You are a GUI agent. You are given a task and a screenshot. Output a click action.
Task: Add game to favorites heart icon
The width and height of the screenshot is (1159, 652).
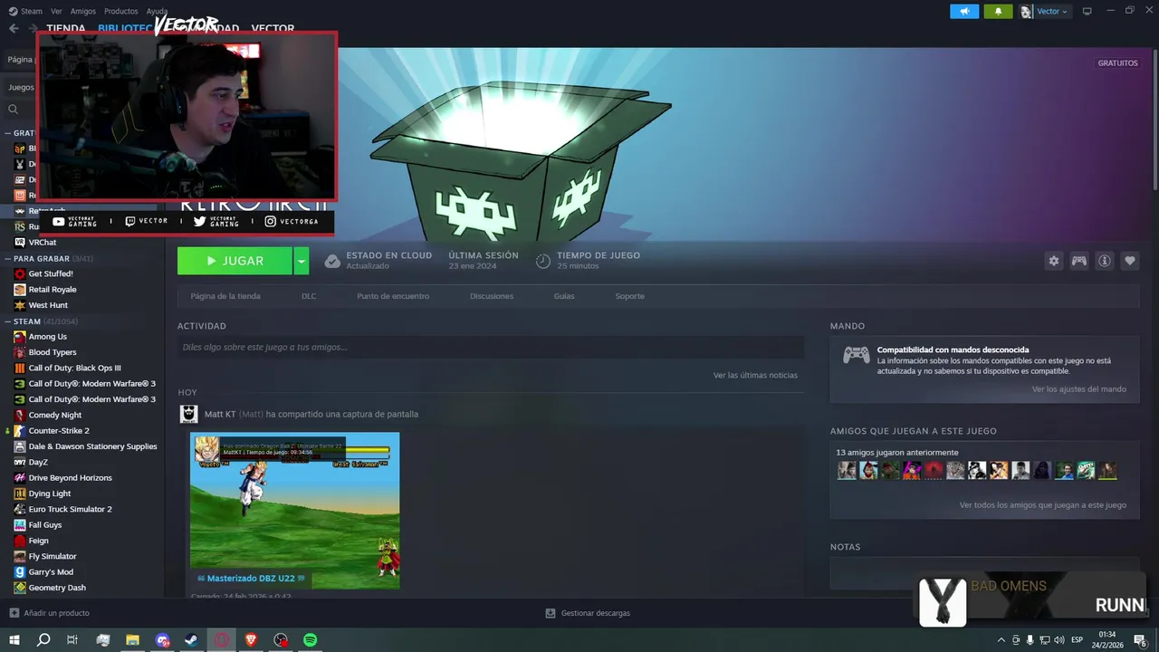pyautogui.click(x=1129, y=261)
